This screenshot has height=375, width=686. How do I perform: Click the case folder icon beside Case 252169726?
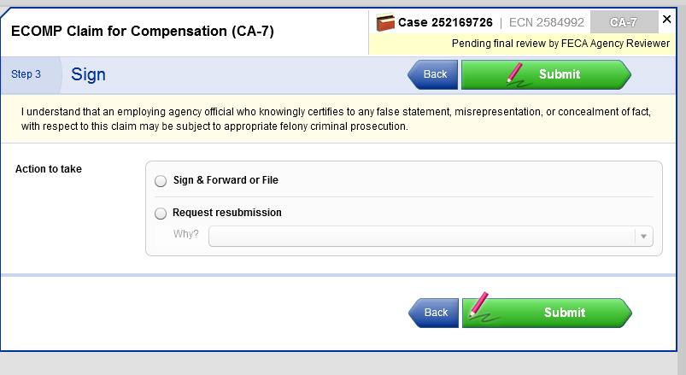click(385, 22)
